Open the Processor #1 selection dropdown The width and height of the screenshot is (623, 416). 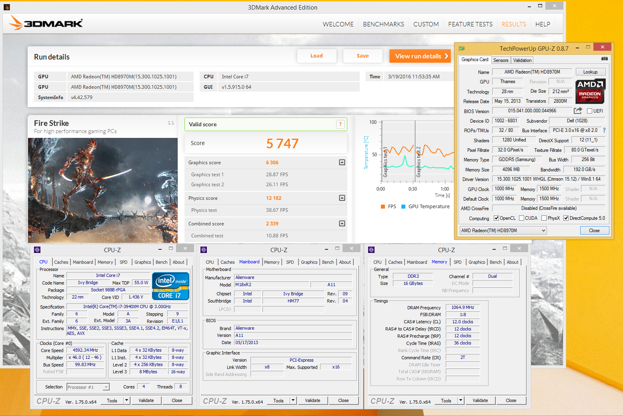pos(88,387)
